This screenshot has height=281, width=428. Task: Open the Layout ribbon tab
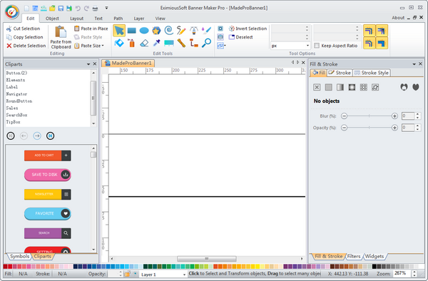tap(77, 19)
